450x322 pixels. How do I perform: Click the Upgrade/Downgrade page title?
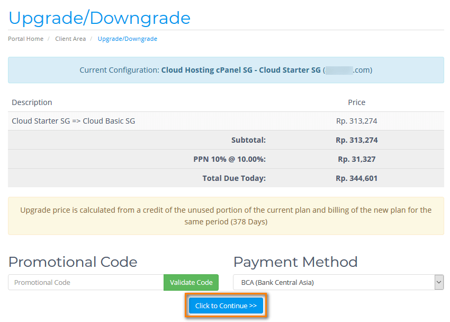click(100, 18)
